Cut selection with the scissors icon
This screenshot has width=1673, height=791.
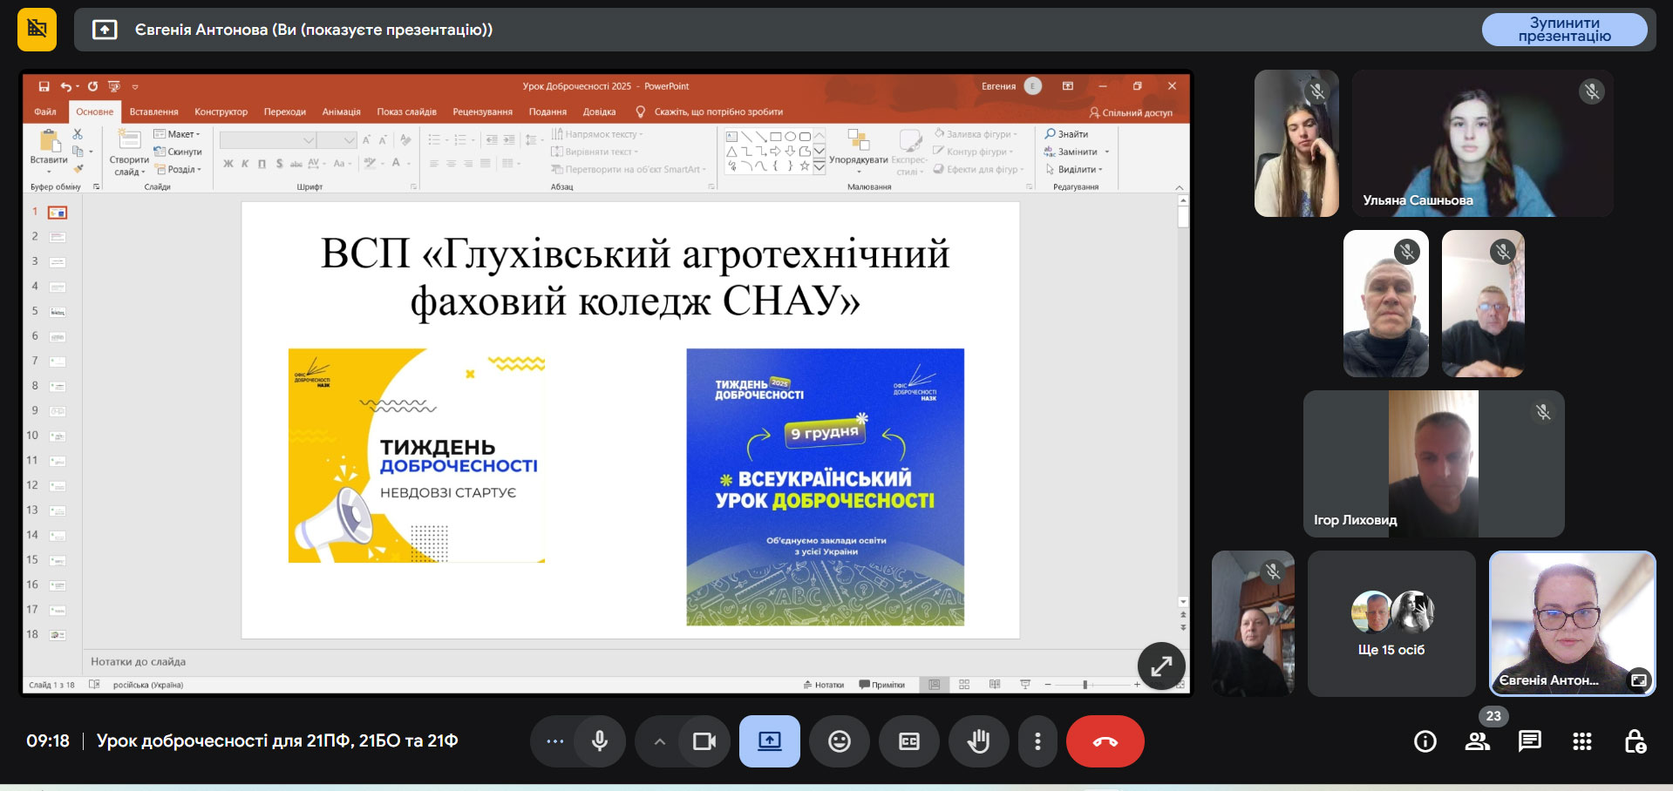click(x=78, y=133)
